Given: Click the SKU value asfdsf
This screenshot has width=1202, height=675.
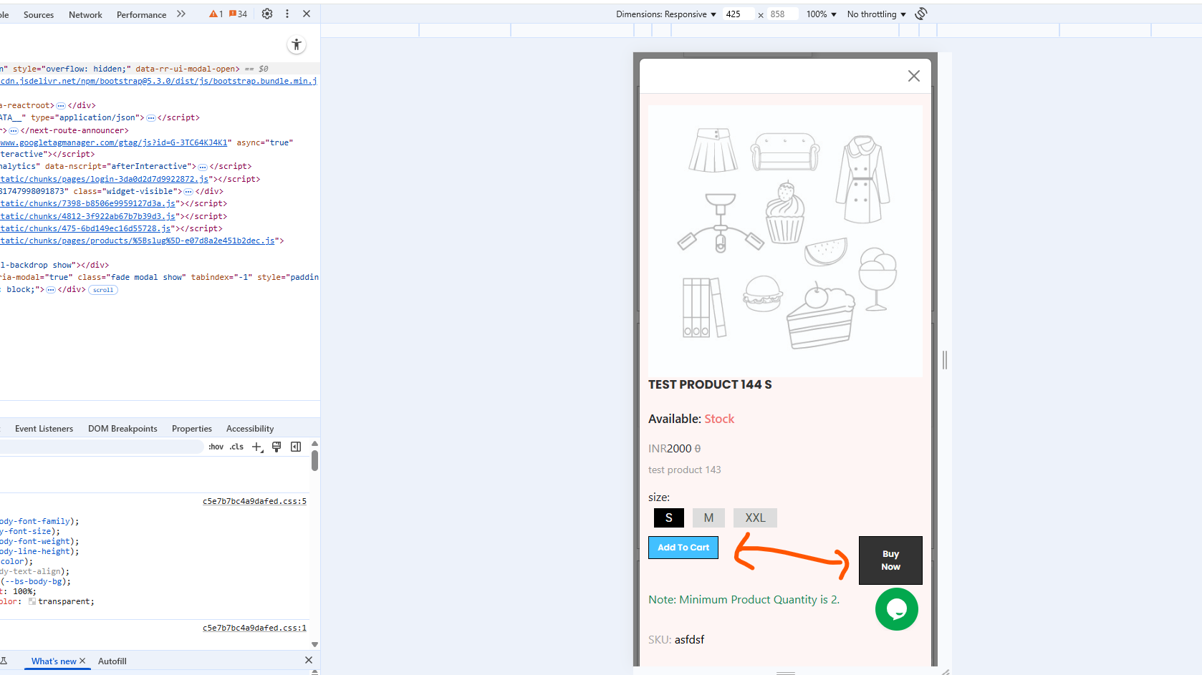Looking at the screenshot, I should click(689, 640).
